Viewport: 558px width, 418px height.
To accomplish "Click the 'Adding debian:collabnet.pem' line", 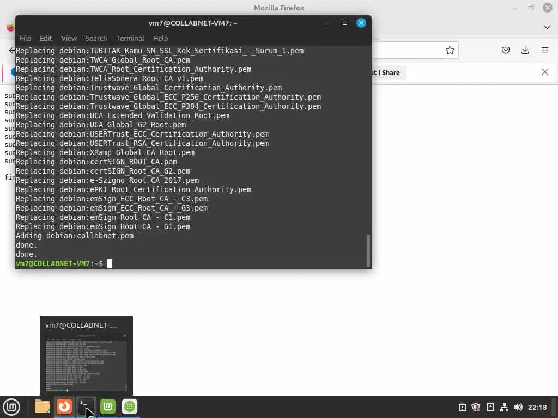I will pos(75,236).
